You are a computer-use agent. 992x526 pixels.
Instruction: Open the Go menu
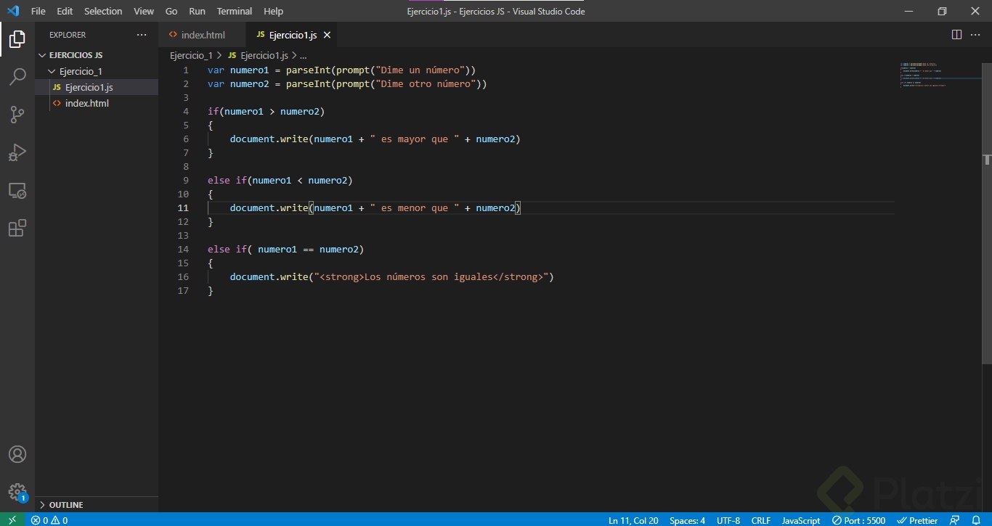tap(171, 11)
